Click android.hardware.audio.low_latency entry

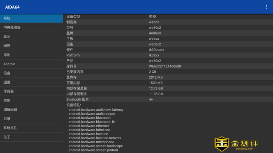point(96,110)
